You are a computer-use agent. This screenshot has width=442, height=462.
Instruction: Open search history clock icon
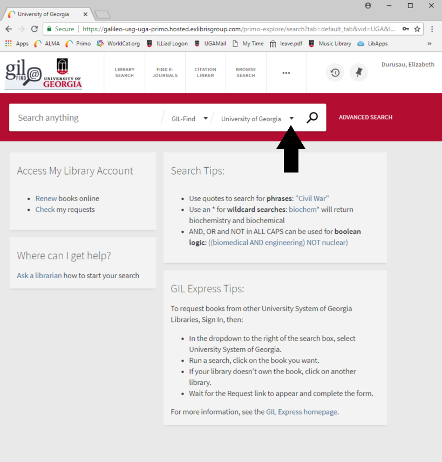pos(335,73)
